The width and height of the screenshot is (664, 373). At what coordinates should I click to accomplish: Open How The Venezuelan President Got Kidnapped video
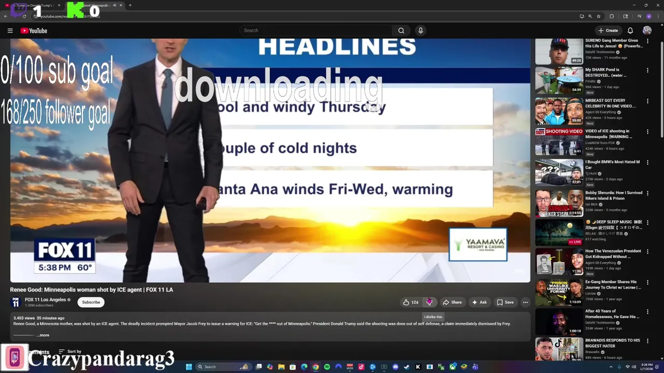(x=559, y=262)
